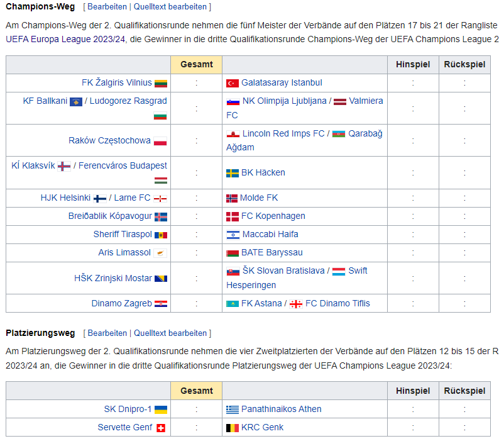Click the Bosnian flag by HŠK Zrinjski Mostar

(x=161, y=279)
